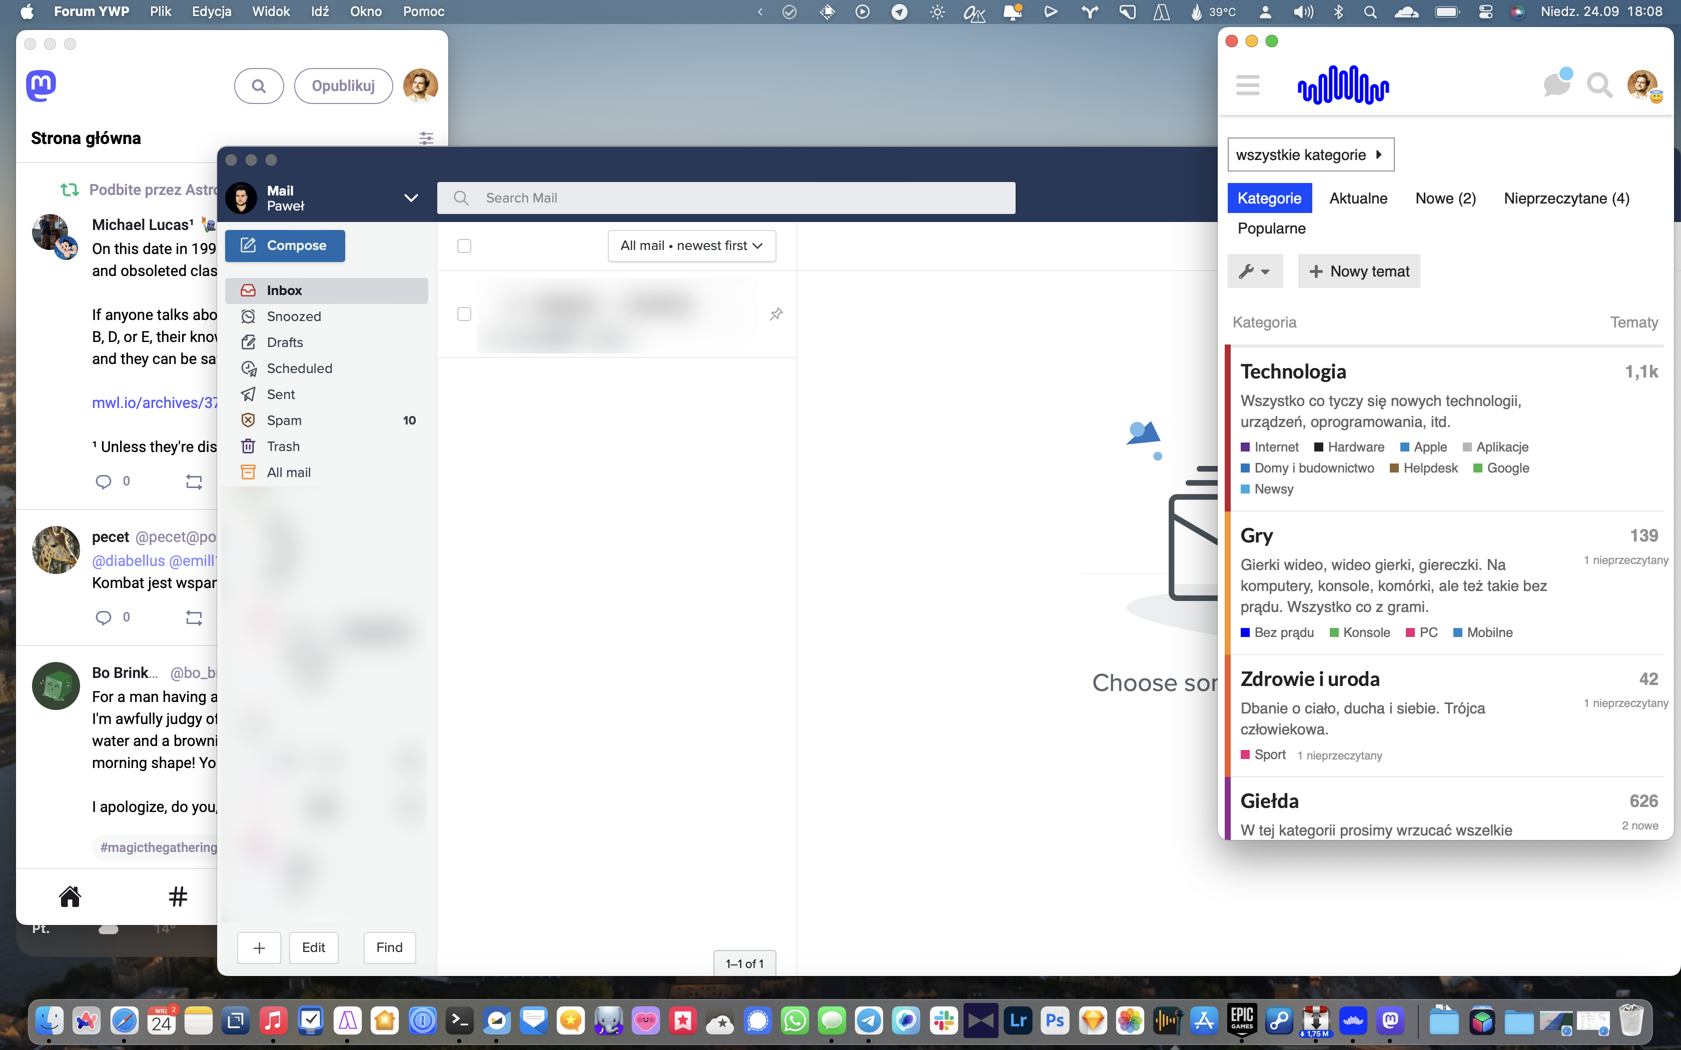Click the Compose button
Viewport: 1681px width, 1050px height.
[285, 246]
